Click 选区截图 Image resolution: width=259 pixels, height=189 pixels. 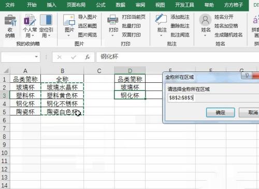pos(88,26)
